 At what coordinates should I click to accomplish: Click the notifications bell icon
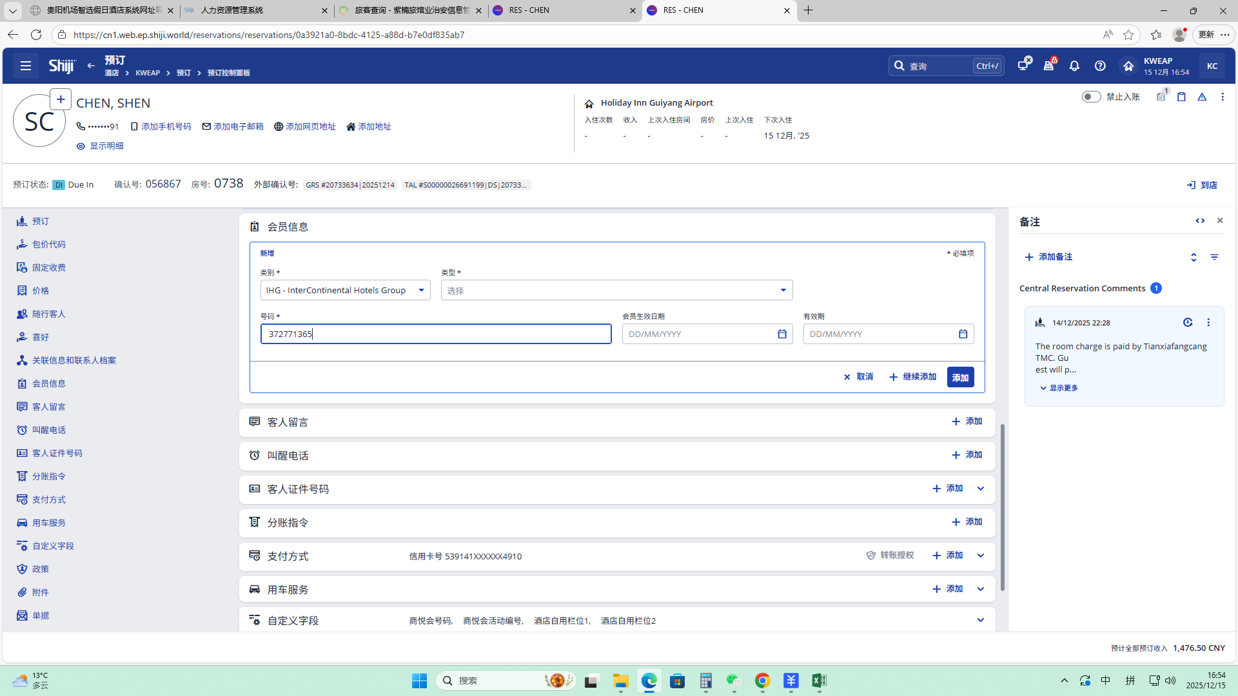(1074, 66)
